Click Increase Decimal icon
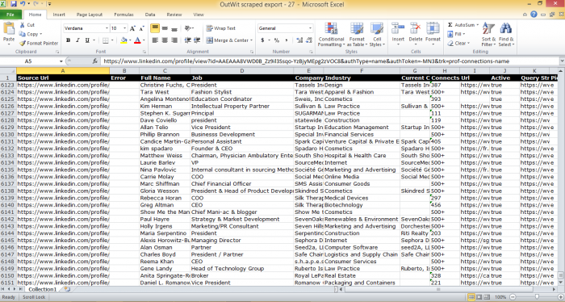 (299, 40)
